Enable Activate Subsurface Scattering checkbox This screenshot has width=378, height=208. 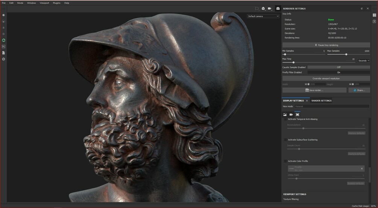[285, 139]
